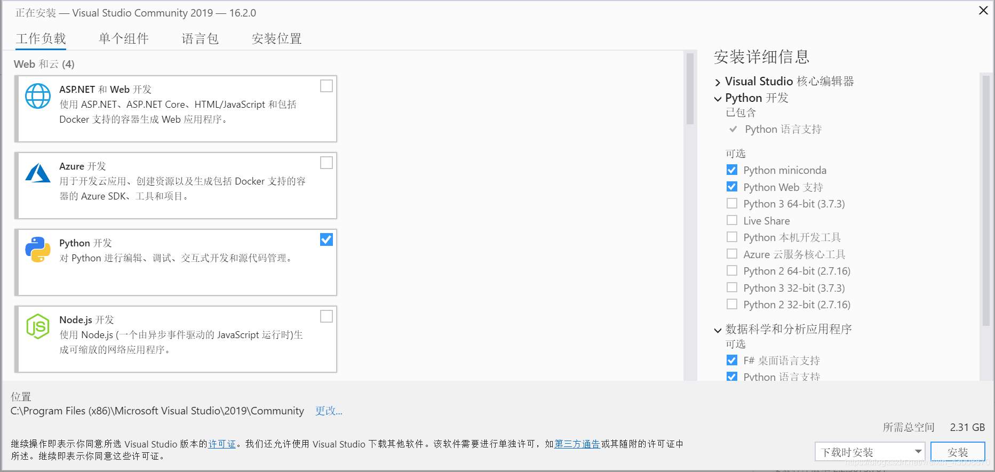Click the install path text
Image resolution: width=995 pixels, height=472 pixels.
(157, 411)
